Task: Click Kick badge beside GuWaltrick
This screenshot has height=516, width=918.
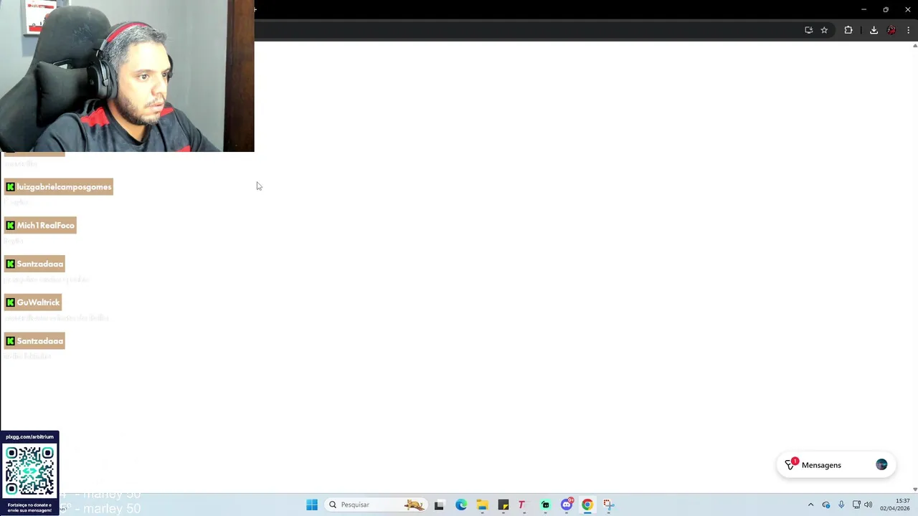Action: point(10,302)
